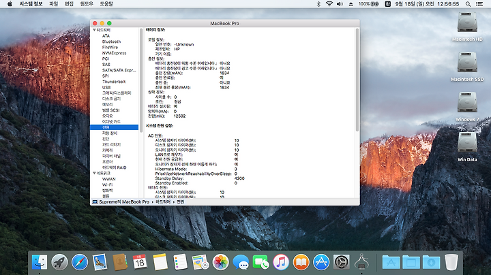The width and height of the screenshot is (491, 275).
Task: Open the Applications folder stack in dock
Action: 391,262
